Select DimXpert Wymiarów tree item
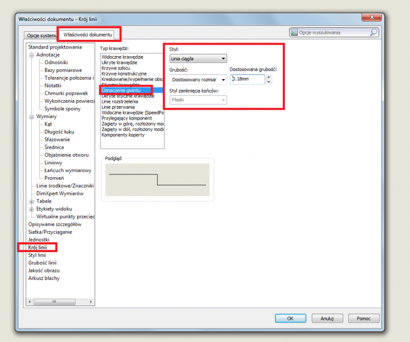 60,193
